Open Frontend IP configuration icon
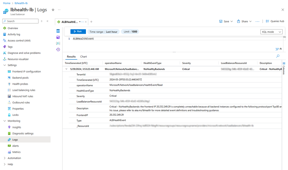This screenshot has height=170, width=288. [9, 72]
